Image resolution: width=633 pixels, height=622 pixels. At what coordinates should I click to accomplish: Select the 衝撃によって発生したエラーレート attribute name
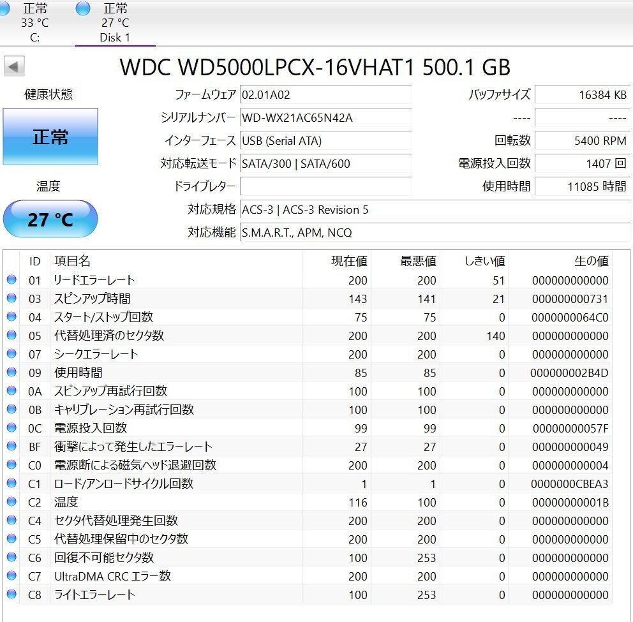(133, 447)
